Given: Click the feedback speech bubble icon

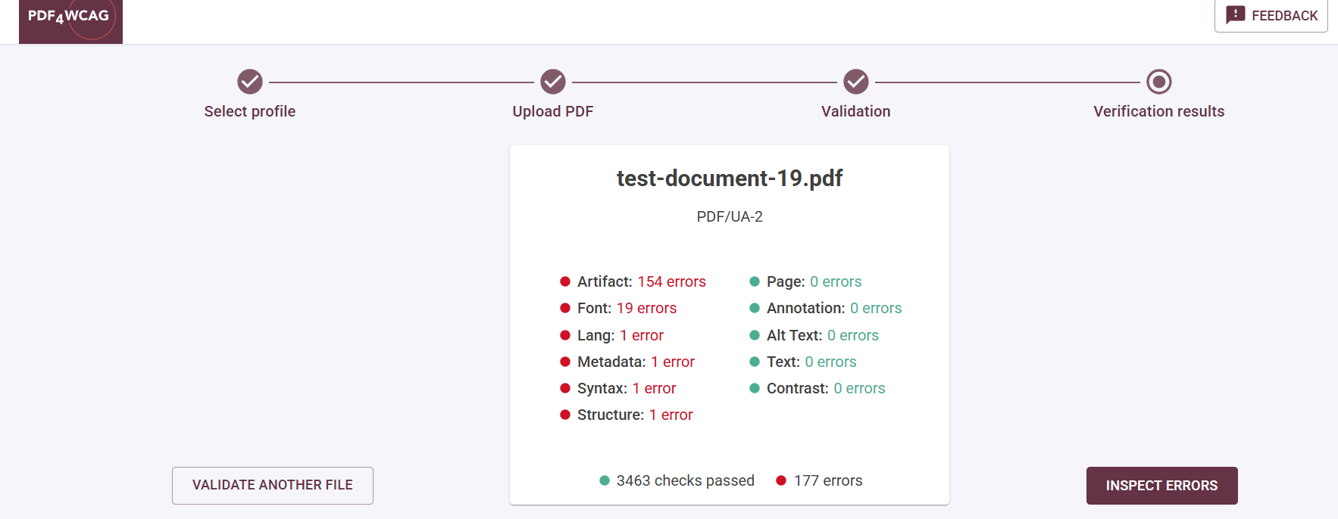Looking at the screenshot, I should coord(1236,15).
